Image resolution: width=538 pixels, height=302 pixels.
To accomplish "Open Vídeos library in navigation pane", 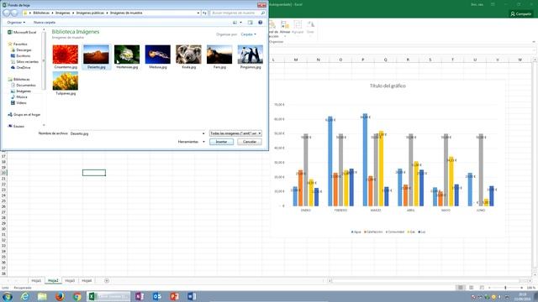I will pos(18,102).
